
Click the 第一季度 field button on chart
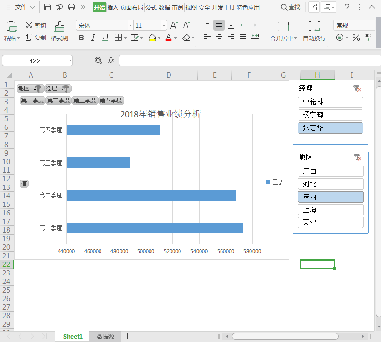tap(32, 100)
